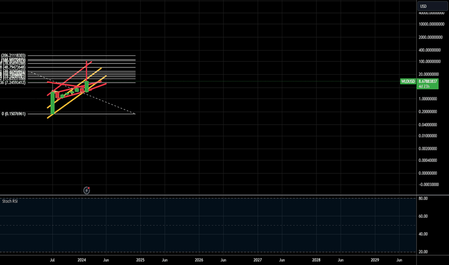This screenshot has height=265, width=449.
Task: Click the Fibonacci zero level label 0.15076961
Action: click(13, 114)
